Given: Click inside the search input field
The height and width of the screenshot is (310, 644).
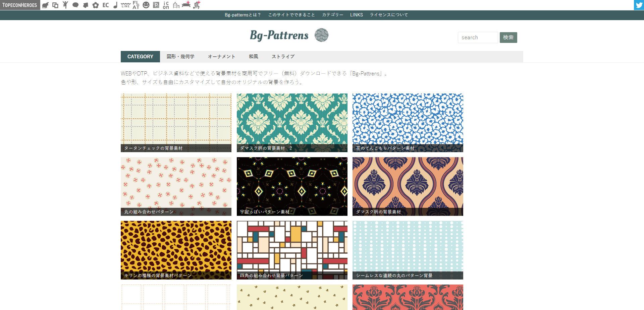Looking at the screenshot, I should click(x=478, y=37).
